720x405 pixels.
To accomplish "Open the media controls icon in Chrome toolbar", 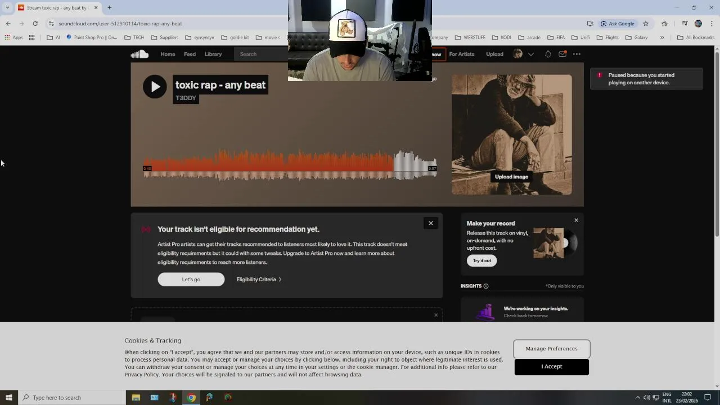I will pyautogui.click(x=685, y=24).
